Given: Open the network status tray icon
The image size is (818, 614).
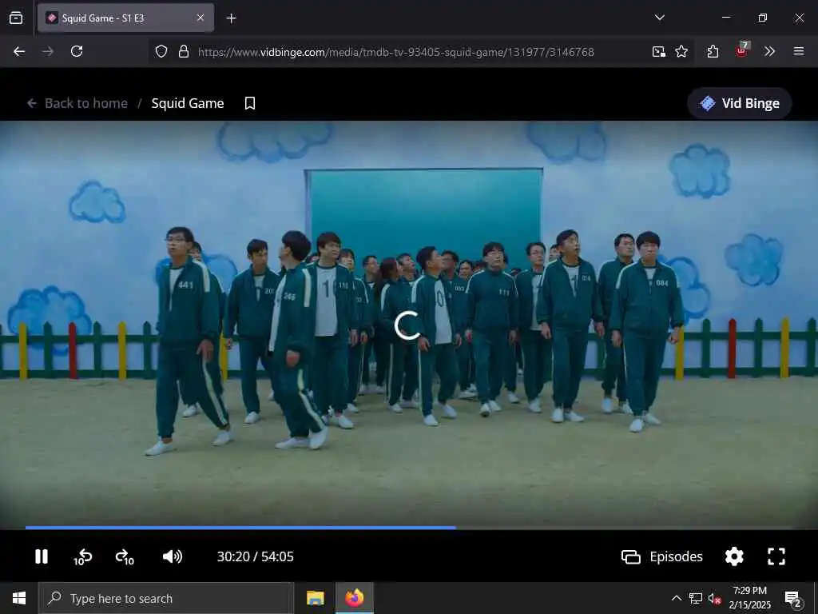Looking at the screenshot, I should pos(696,598).
